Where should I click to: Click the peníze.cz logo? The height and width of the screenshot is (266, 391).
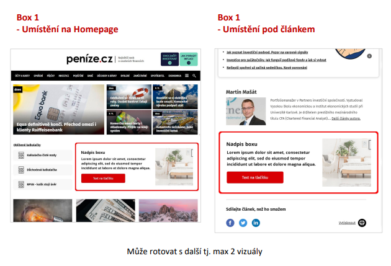click(x=89, y=60)
